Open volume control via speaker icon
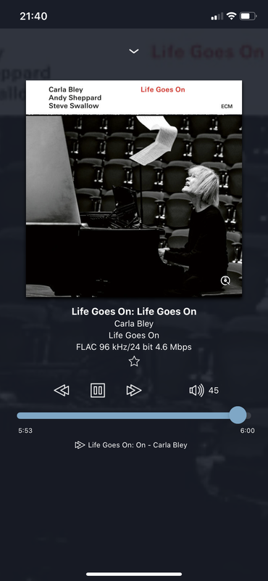Screen dimensions: 268x581 point(197,391)
